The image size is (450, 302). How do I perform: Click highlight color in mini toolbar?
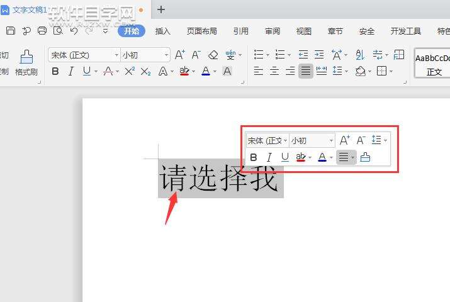point(301,157)
